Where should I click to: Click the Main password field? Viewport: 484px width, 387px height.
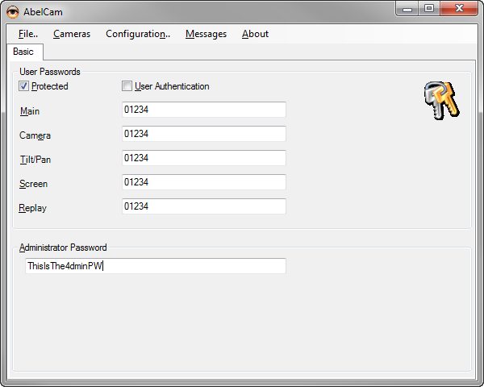[x=203, y=110]
